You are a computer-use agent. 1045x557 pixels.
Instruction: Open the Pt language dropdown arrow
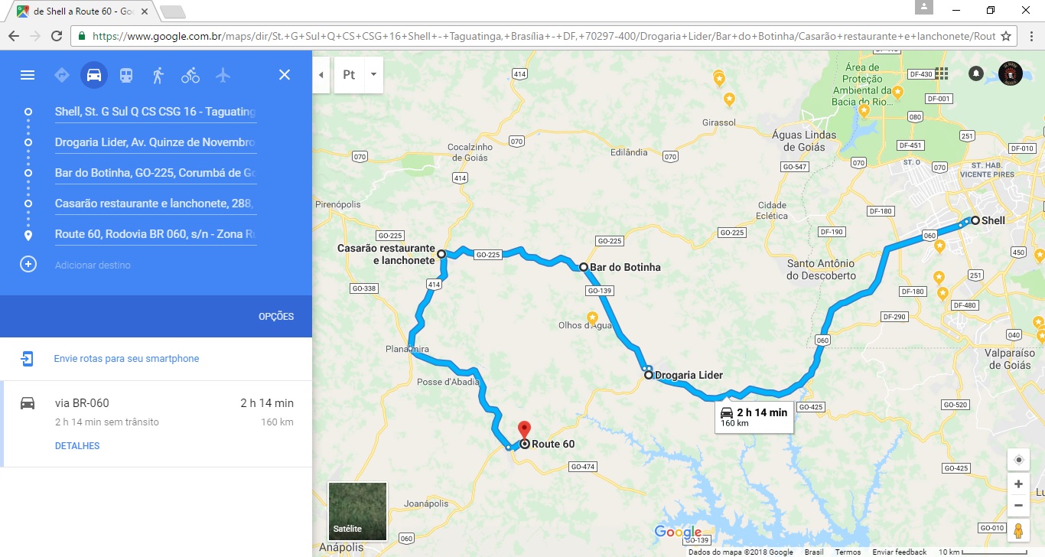pyautogui.click(x=373, y=75)
